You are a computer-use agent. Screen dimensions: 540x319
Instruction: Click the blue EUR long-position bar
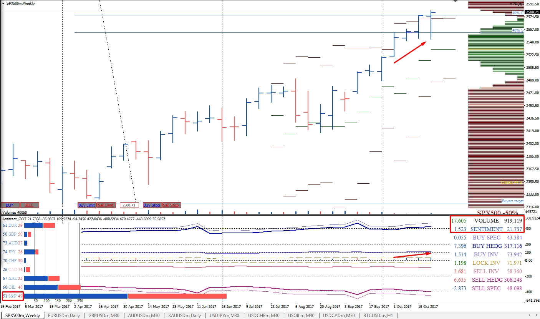coord(33,225)
